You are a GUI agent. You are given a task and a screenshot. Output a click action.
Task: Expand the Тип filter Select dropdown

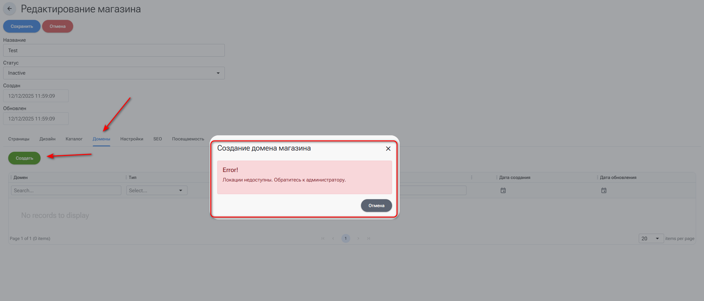click(156, 190)
